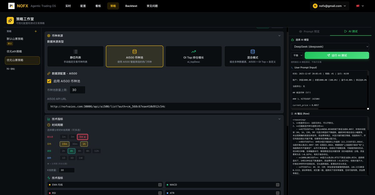Click the User Prompt resize handle
375x195 pixels.
(x=368, y=109)
